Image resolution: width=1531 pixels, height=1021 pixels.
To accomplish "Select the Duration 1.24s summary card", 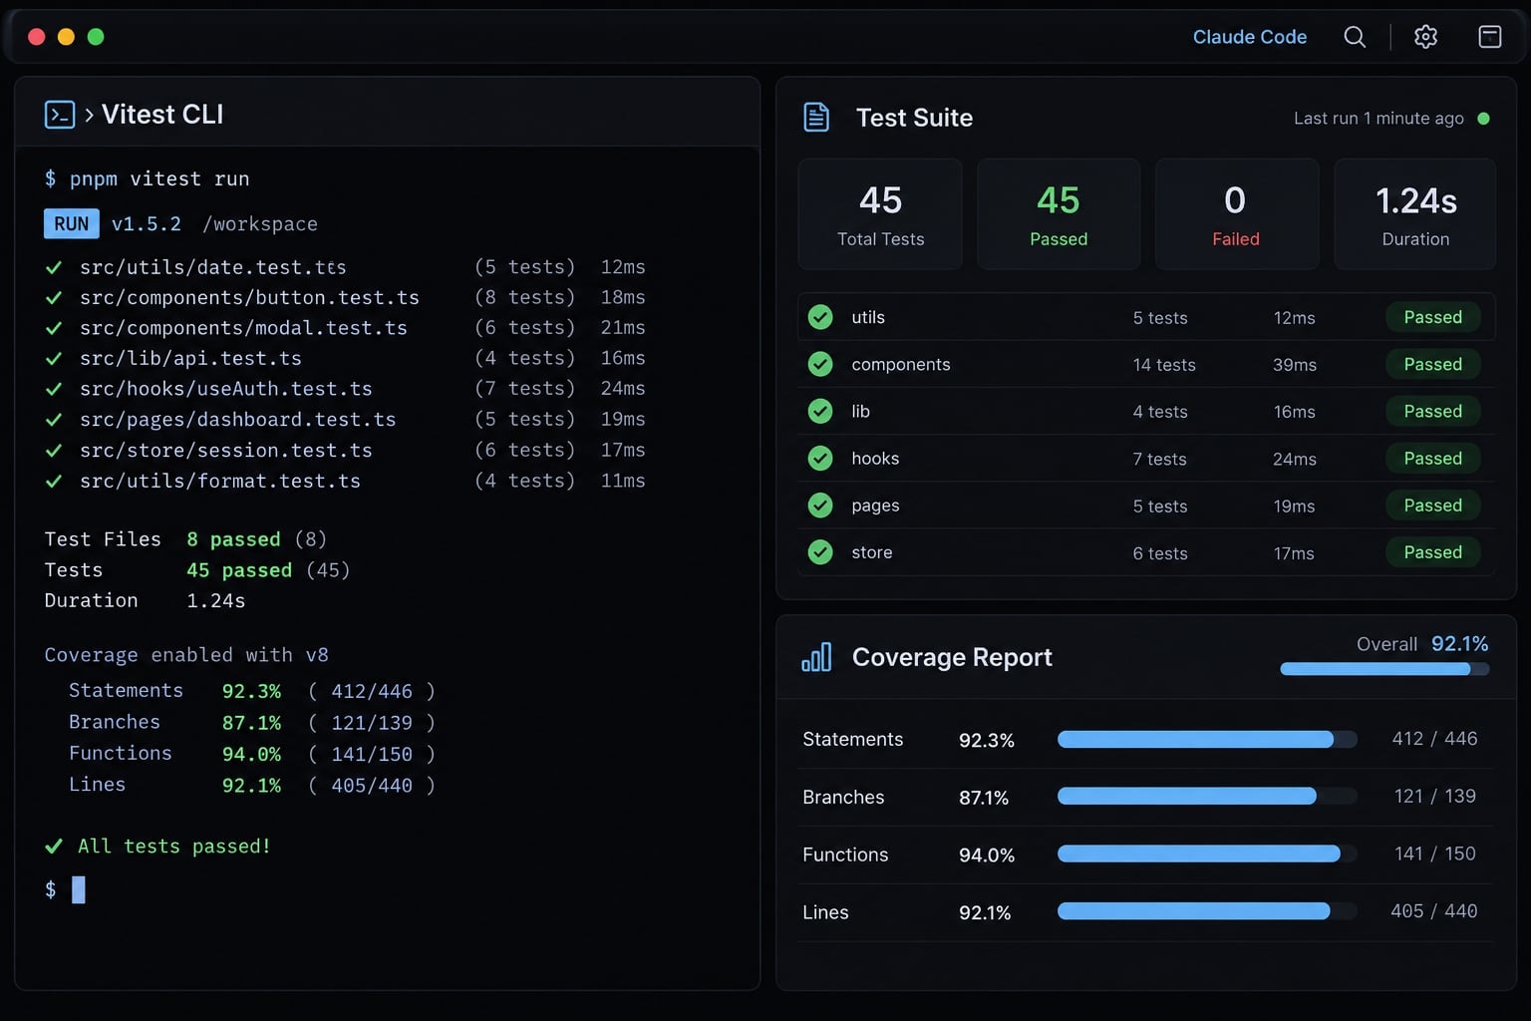I will point(1415,214).
